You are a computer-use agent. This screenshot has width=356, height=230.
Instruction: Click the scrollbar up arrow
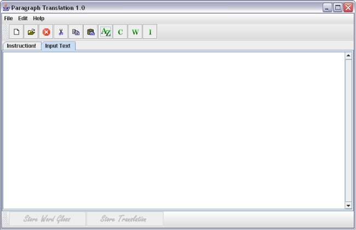pyautogui.click(x=348, y=56)
